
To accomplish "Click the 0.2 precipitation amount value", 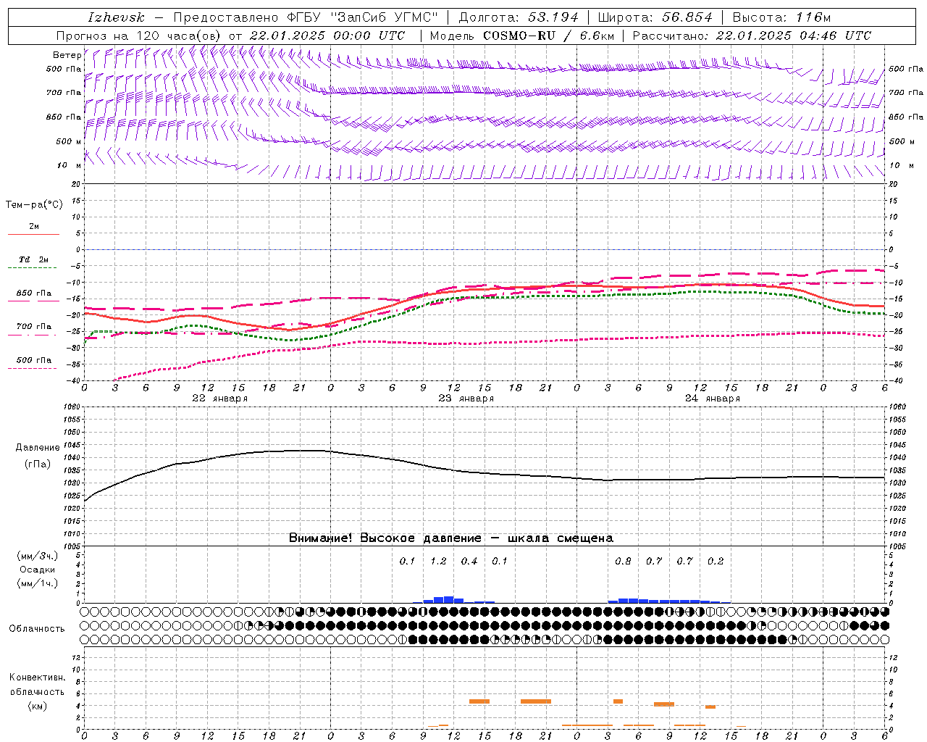I will [716, 562].
